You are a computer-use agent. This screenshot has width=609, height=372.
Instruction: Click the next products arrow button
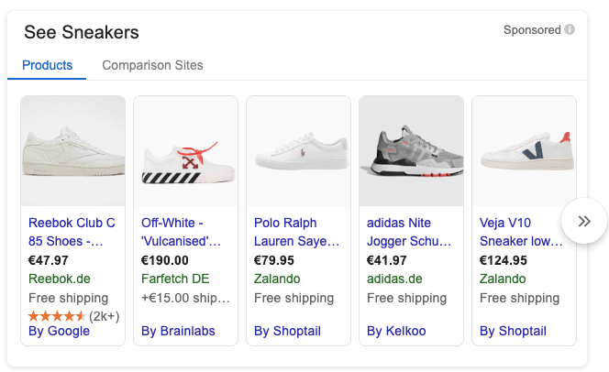tap(584, 221)
